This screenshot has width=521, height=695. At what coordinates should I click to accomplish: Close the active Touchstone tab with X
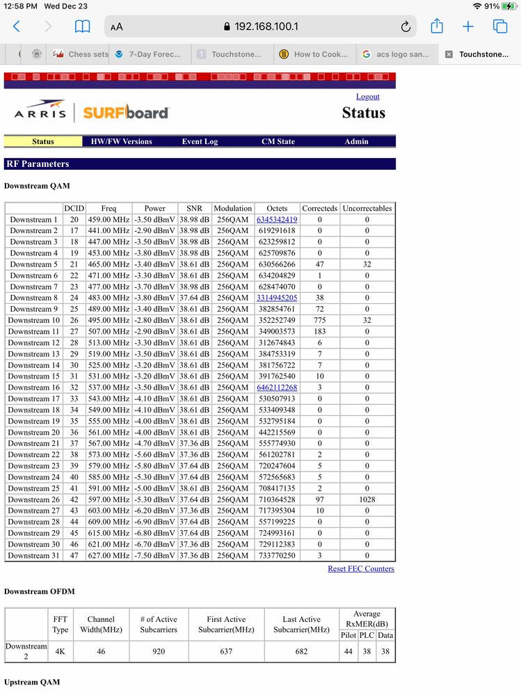click(x=449, y=54)
